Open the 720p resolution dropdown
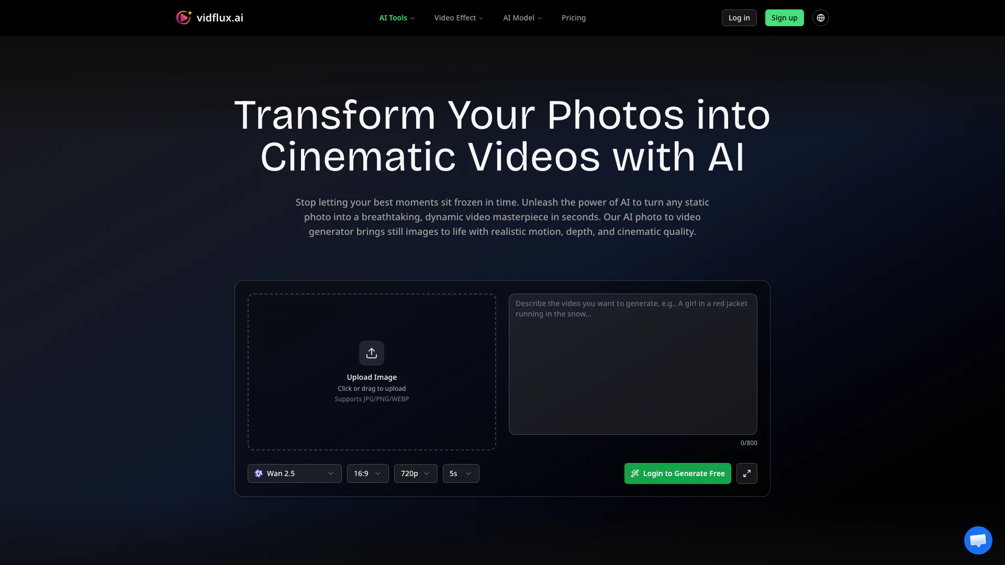The height and width of the screenshot is (565, 1005). pos(415,473)
